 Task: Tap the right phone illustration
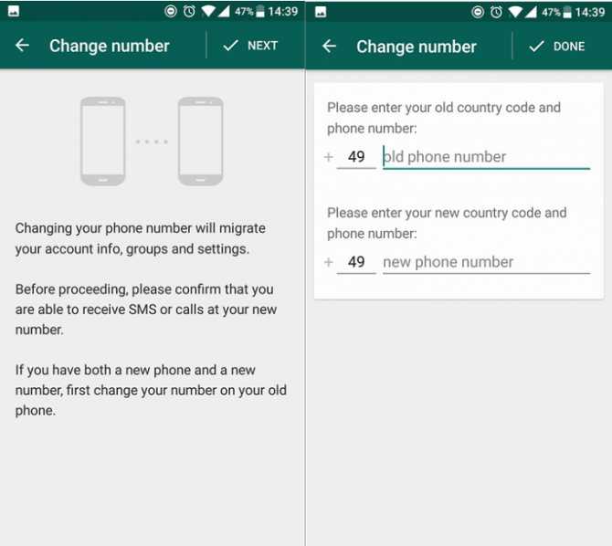coord(201,142)
